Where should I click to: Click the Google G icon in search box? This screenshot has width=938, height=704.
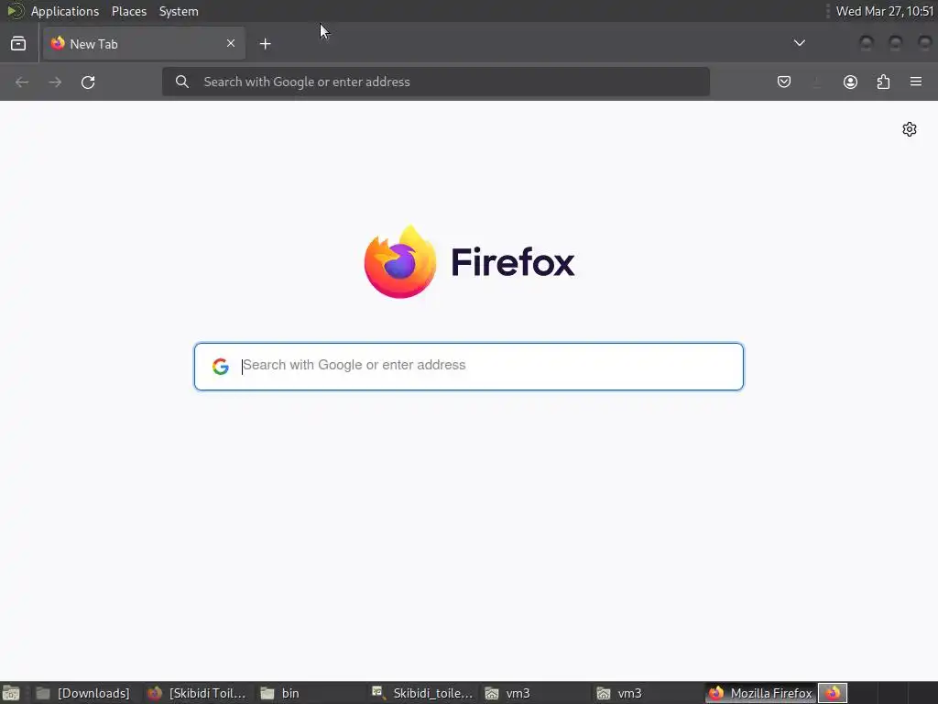point(221,367)
